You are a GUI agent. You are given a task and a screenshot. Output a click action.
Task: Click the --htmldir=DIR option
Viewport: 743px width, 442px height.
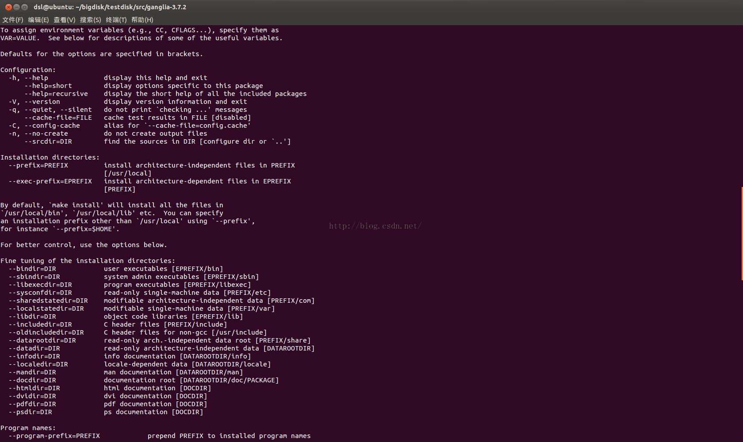(x=34, y=388)
